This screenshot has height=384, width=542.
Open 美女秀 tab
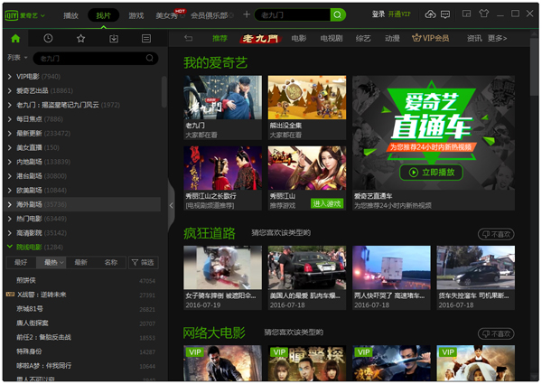point(167,15)
